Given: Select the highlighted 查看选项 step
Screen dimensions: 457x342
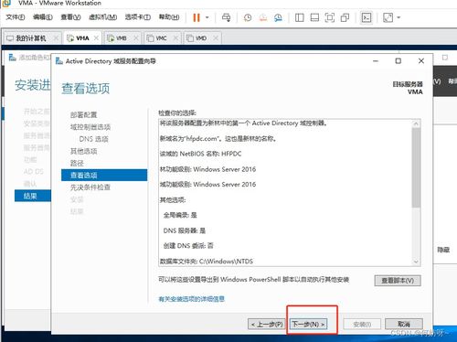Looking at the screenshot, I should pos(104,176).
